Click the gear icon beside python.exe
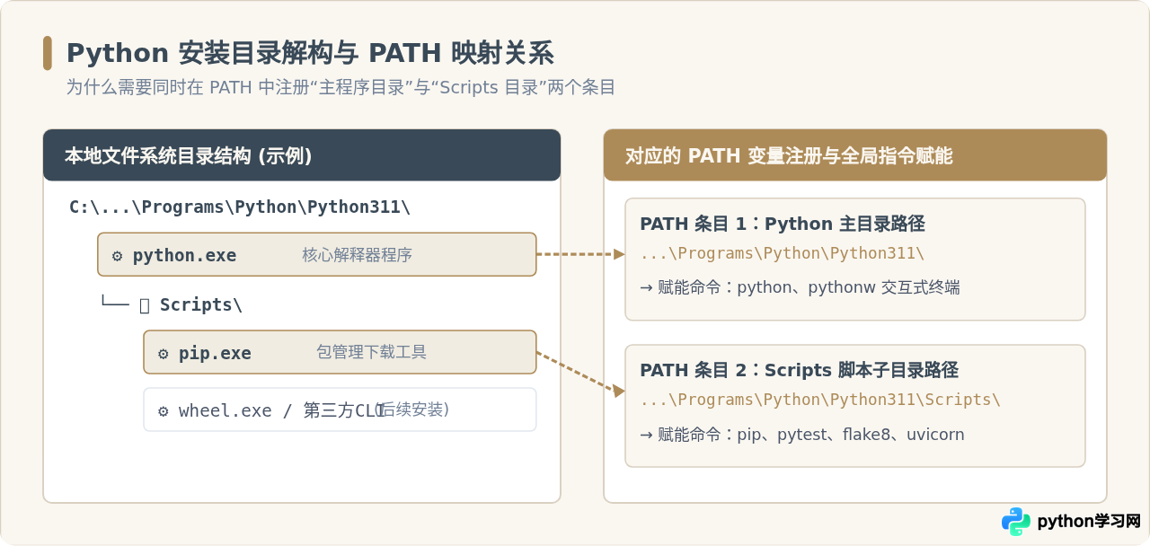The height and width of the screenshot is (546, 1150). [x=118, y=256]
